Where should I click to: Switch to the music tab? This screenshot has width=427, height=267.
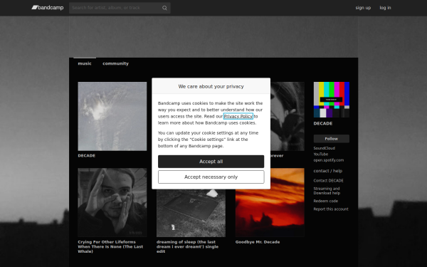[x=85, y=63]
